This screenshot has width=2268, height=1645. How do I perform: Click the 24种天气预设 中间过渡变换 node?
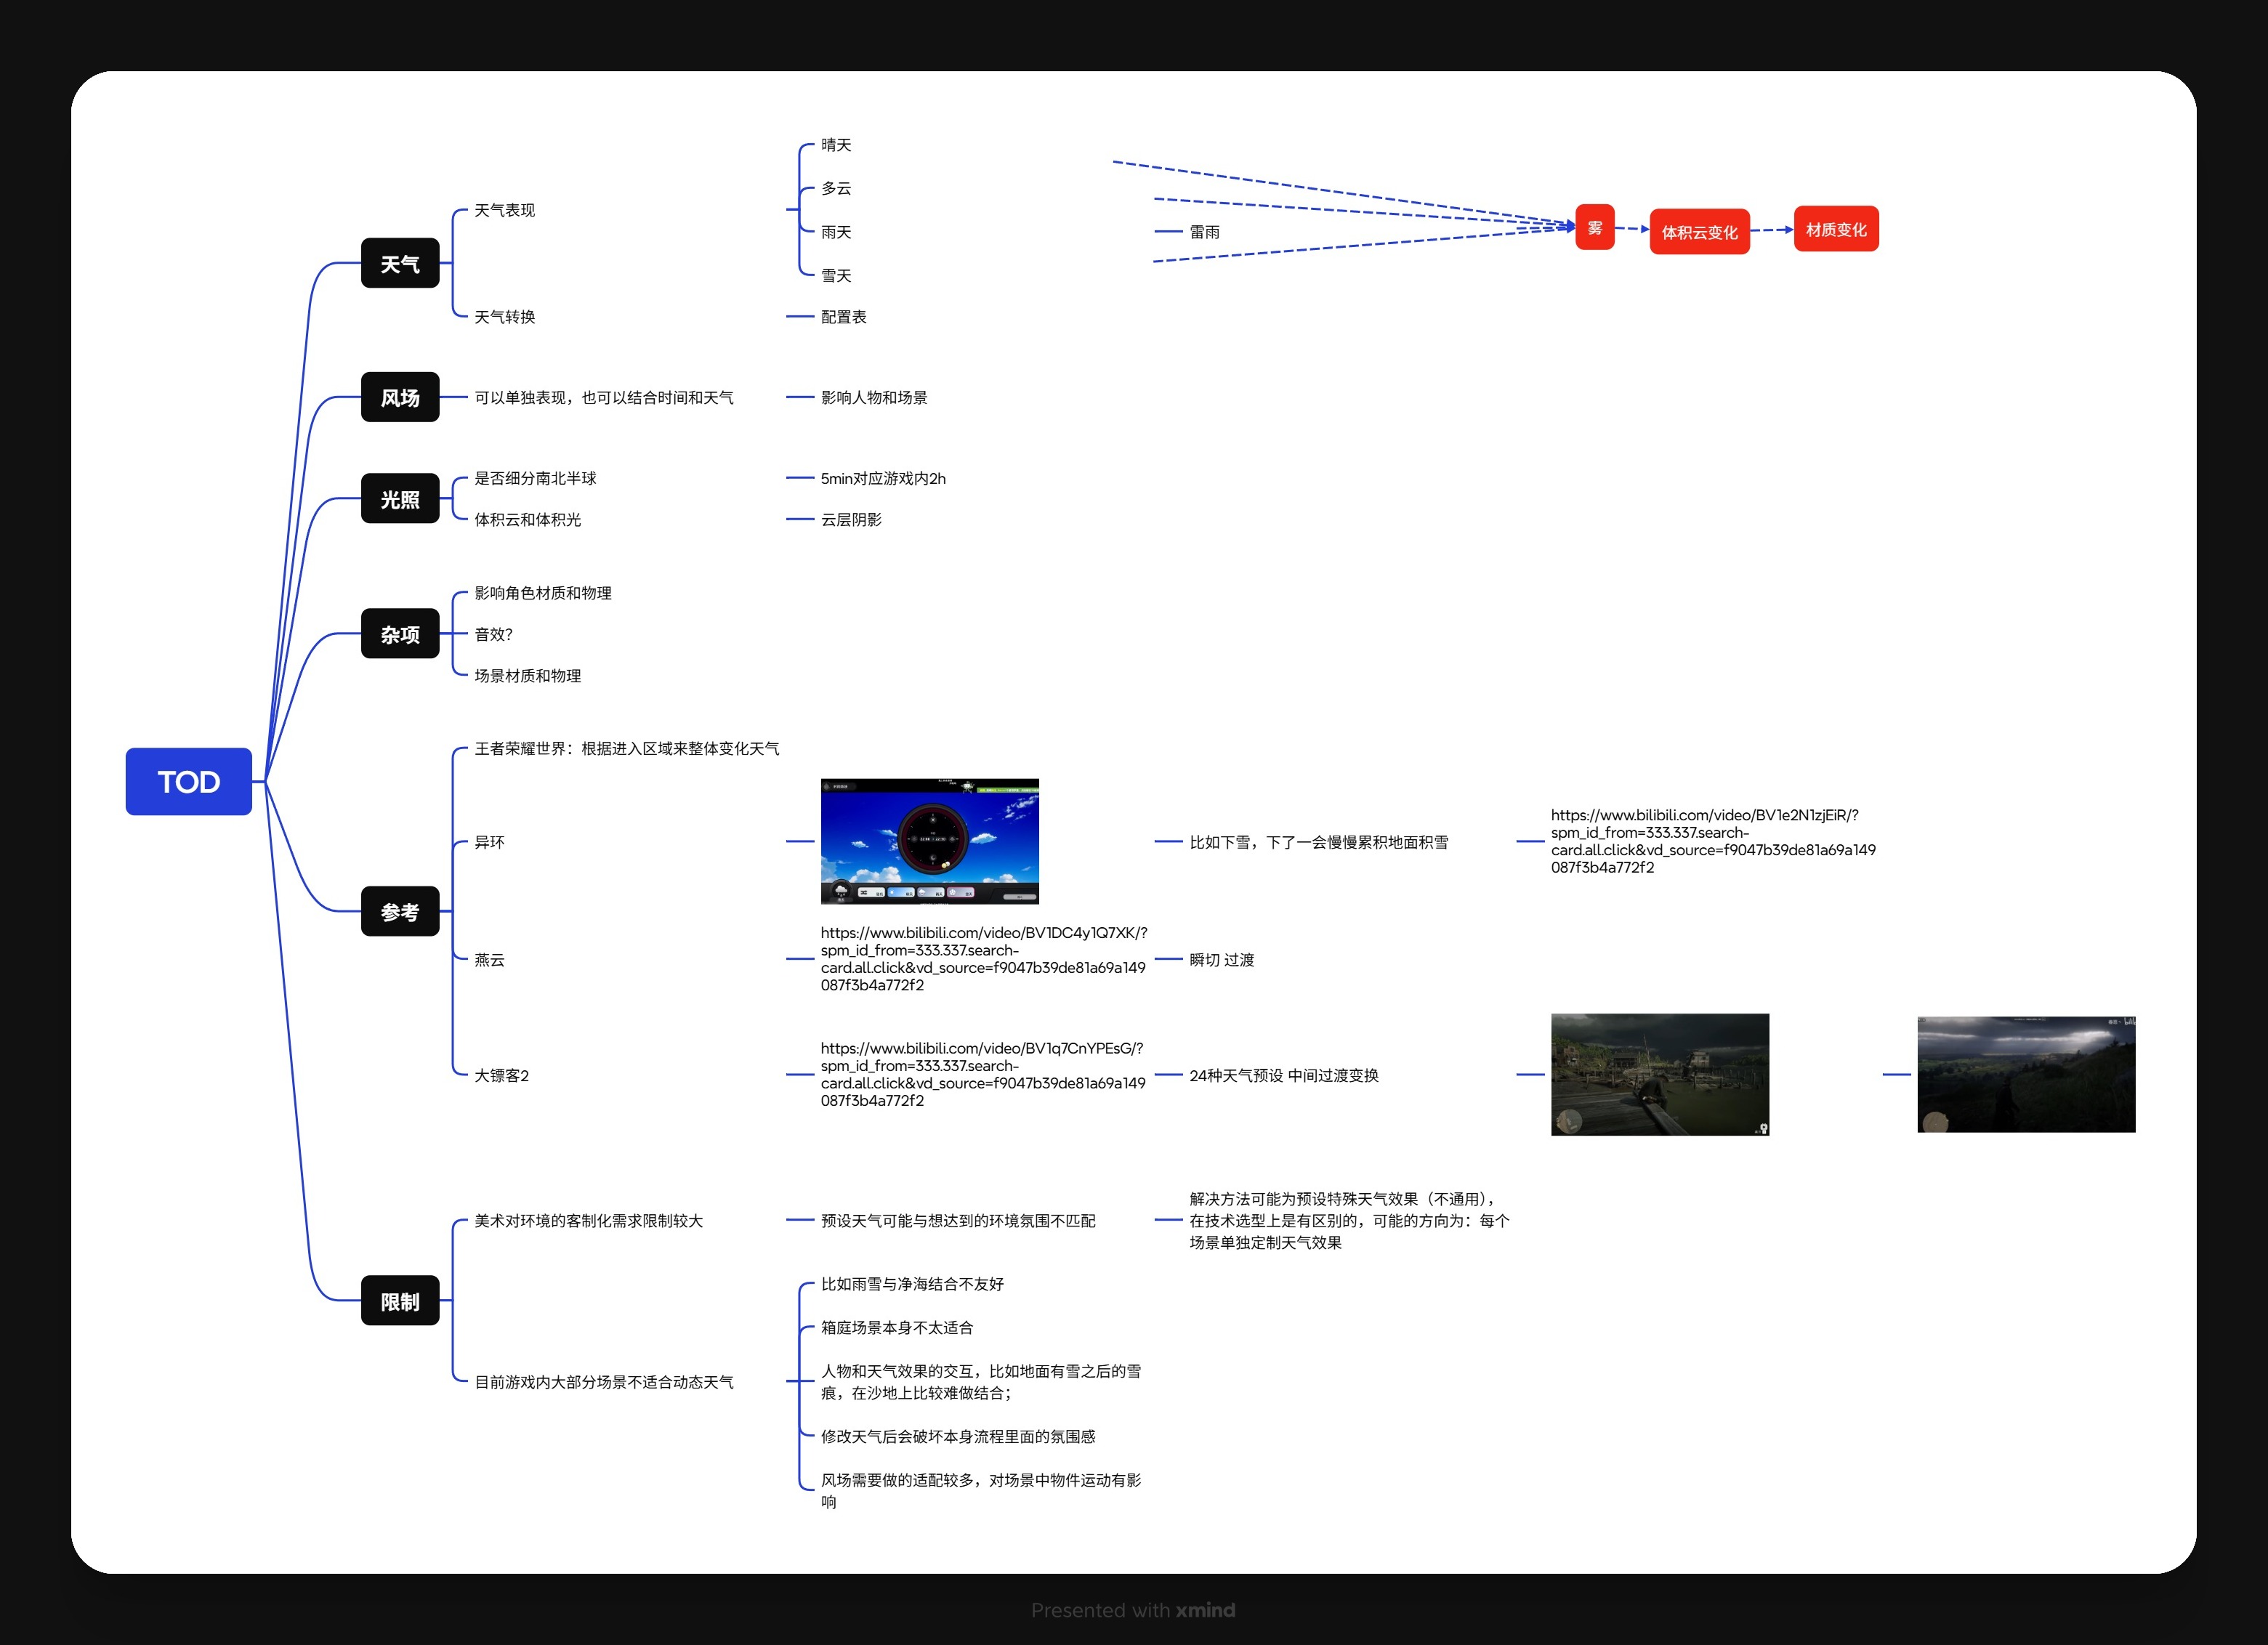pyautogui.click(x=1283, y=1075)
